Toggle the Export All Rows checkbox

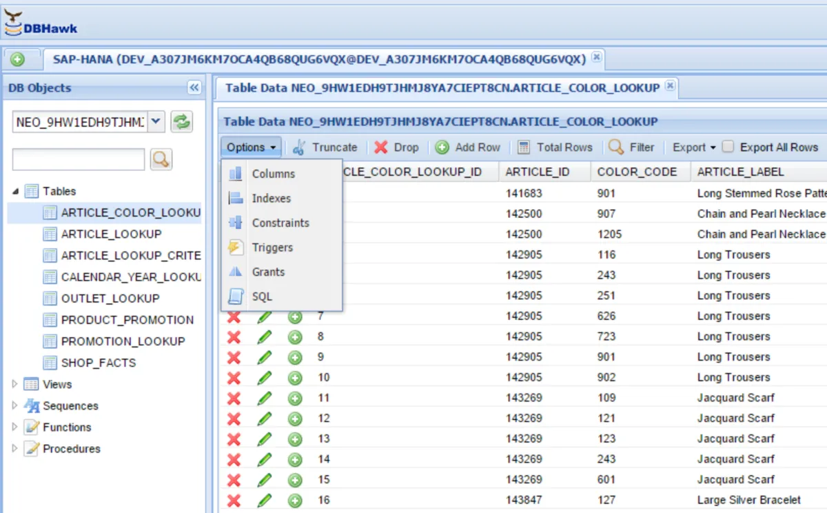pos(728,147)
